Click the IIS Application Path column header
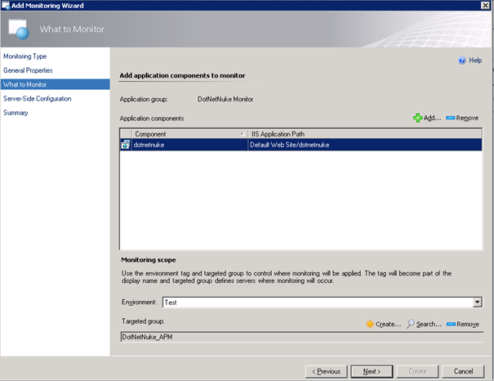This screenshot has width=494, height=381. [365, 134]
